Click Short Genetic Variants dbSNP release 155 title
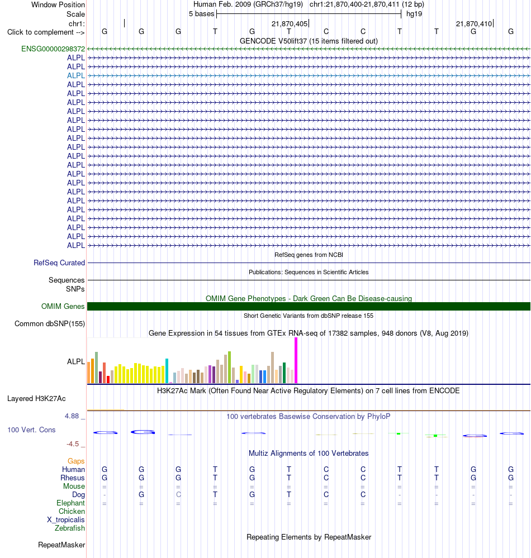The width and height of the screenshot is (531, 558). click(309, 315)
